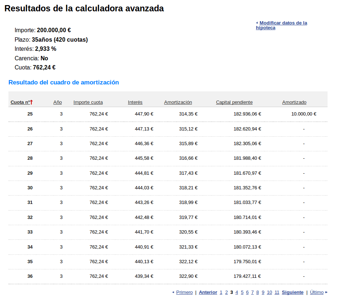The image size is (344, 299).
Task: Jump to page 2 of results
Action: (226, 292)
